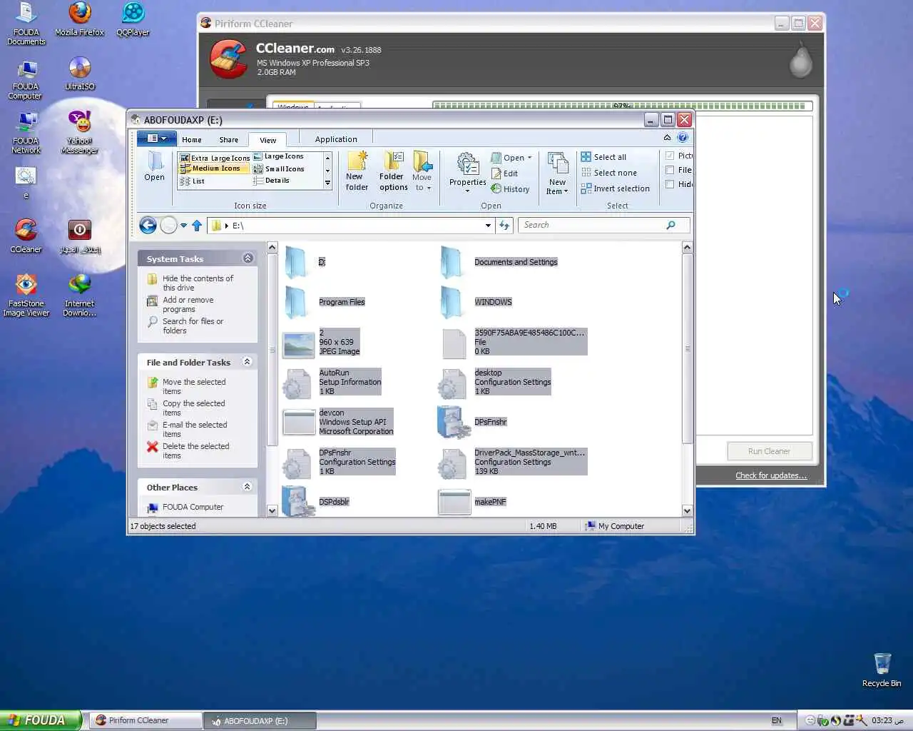Screen dimensions: 913x731
Task: Click Search for files or folders
Action: coord(193,326)
